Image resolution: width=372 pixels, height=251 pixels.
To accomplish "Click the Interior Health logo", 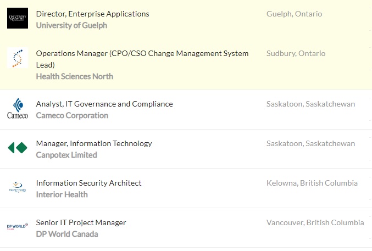I will click(18, 188).
